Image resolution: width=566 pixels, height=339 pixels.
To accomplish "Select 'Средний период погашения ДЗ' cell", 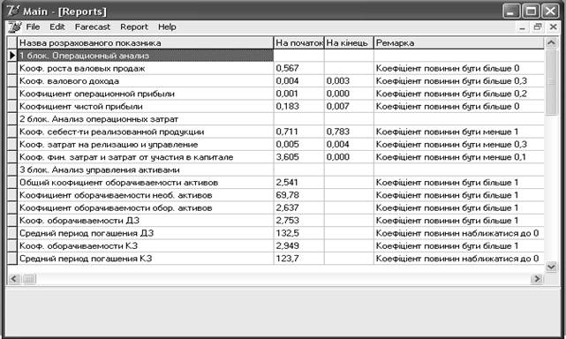I will point(146,233).
